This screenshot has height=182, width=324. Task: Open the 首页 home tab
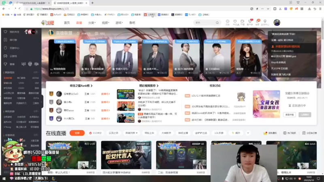67,23
